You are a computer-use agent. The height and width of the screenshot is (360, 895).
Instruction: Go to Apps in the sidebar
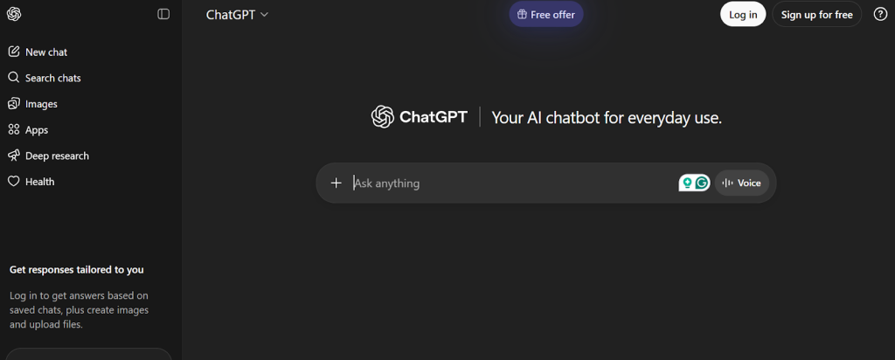37,130
